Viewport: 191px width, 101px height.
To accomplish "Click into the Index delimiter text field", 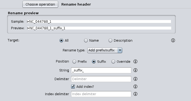I will 101,94.
